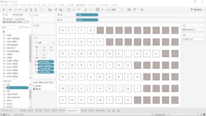The width and height of the screenshot is (206, 116).
Task: Click the Pause auto updates icon
Action: [x=36, y=10]
